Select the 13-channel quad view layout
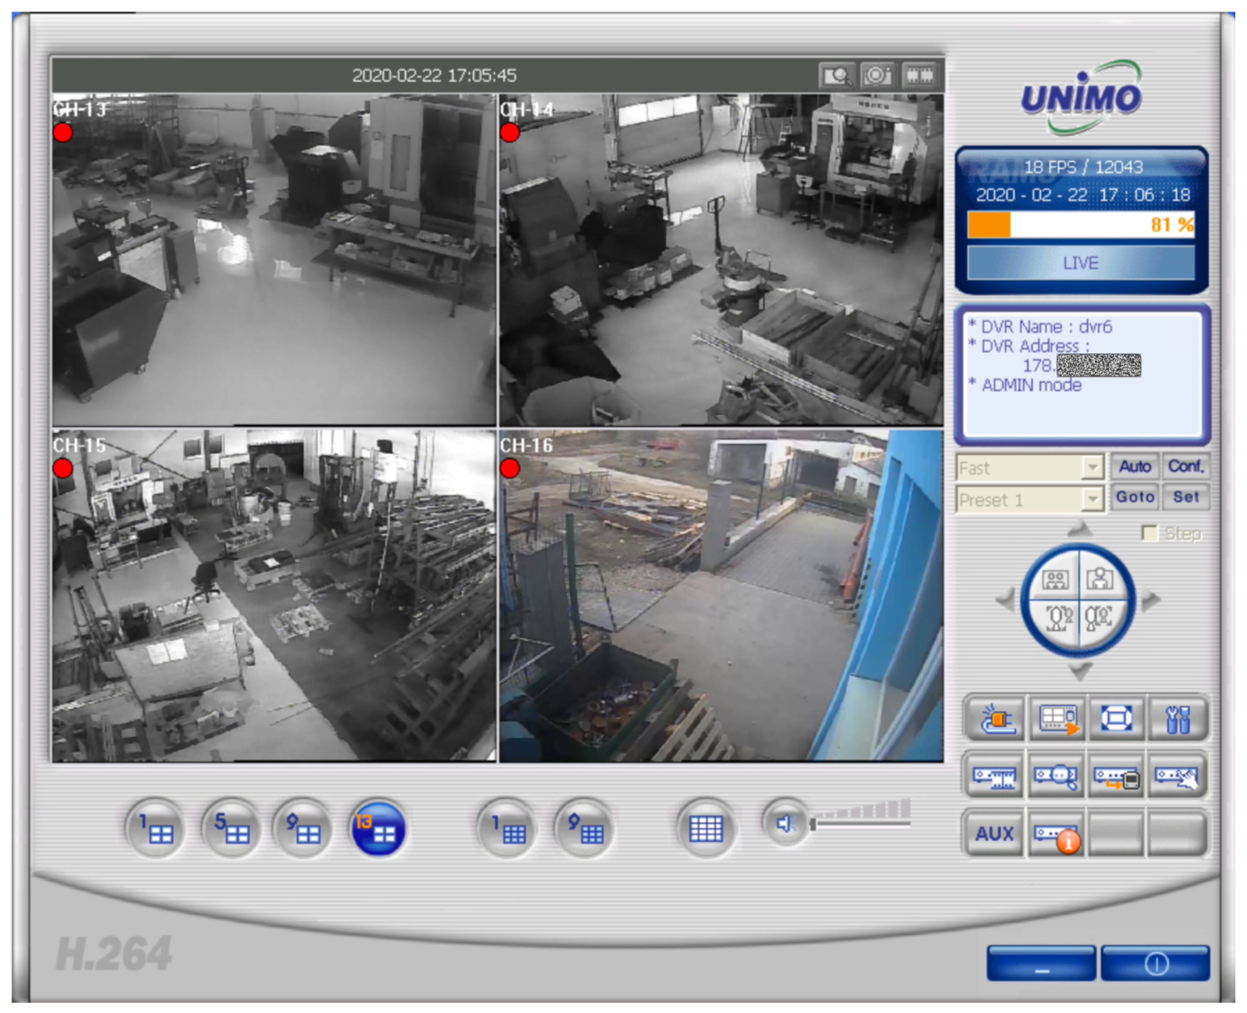1247x1013 pixels. (x=378, y=829)
